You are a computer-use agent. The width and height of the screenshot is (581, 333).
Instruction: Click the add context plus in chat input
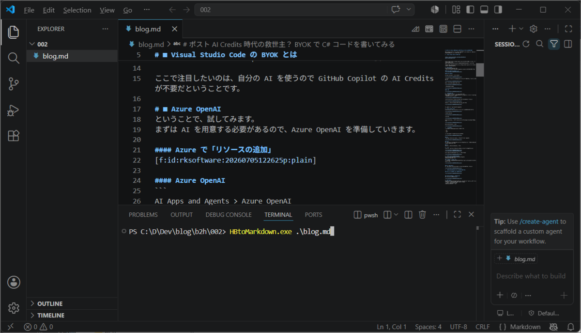[500, 295]
